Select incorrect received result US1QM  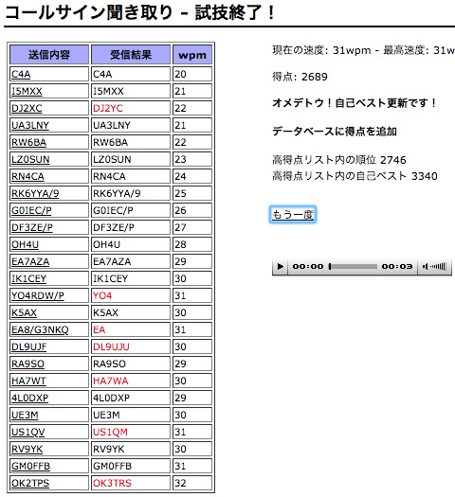pyautogui.click(x=110, y=432)
